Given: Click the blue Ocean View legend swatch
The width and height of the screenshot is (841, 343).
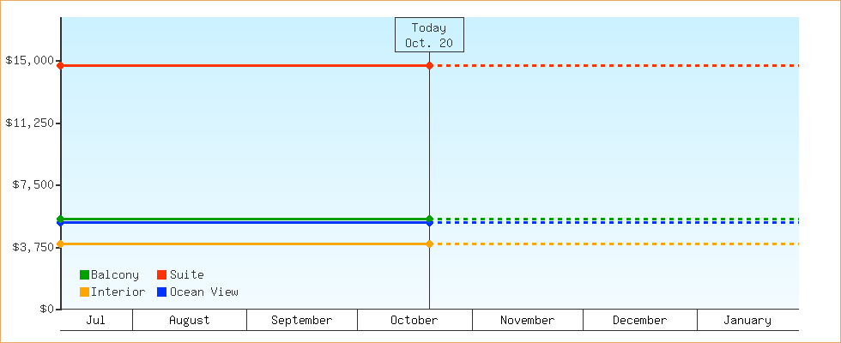Looking at the screenshot, I should click(x=161, y=292).
